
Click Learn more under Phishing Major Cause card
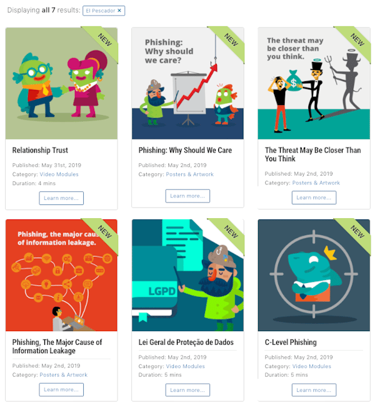pyautogui.click(x=61, y=389)
